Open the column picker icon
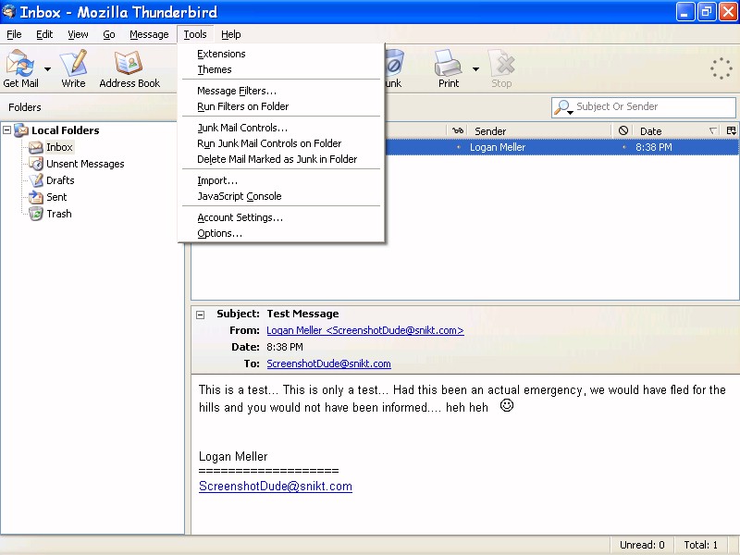Viewport: 740px width, 555px height. coord(731,130)
